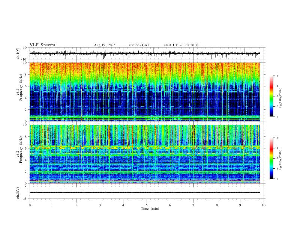297x230 pixels.
Task: Click the ch.1 voltage waveform trace
Action: (144, 53)
